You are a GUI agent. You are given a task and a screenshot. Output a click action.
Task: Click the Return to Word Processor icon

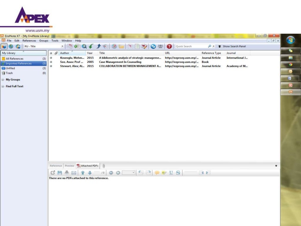144,46
